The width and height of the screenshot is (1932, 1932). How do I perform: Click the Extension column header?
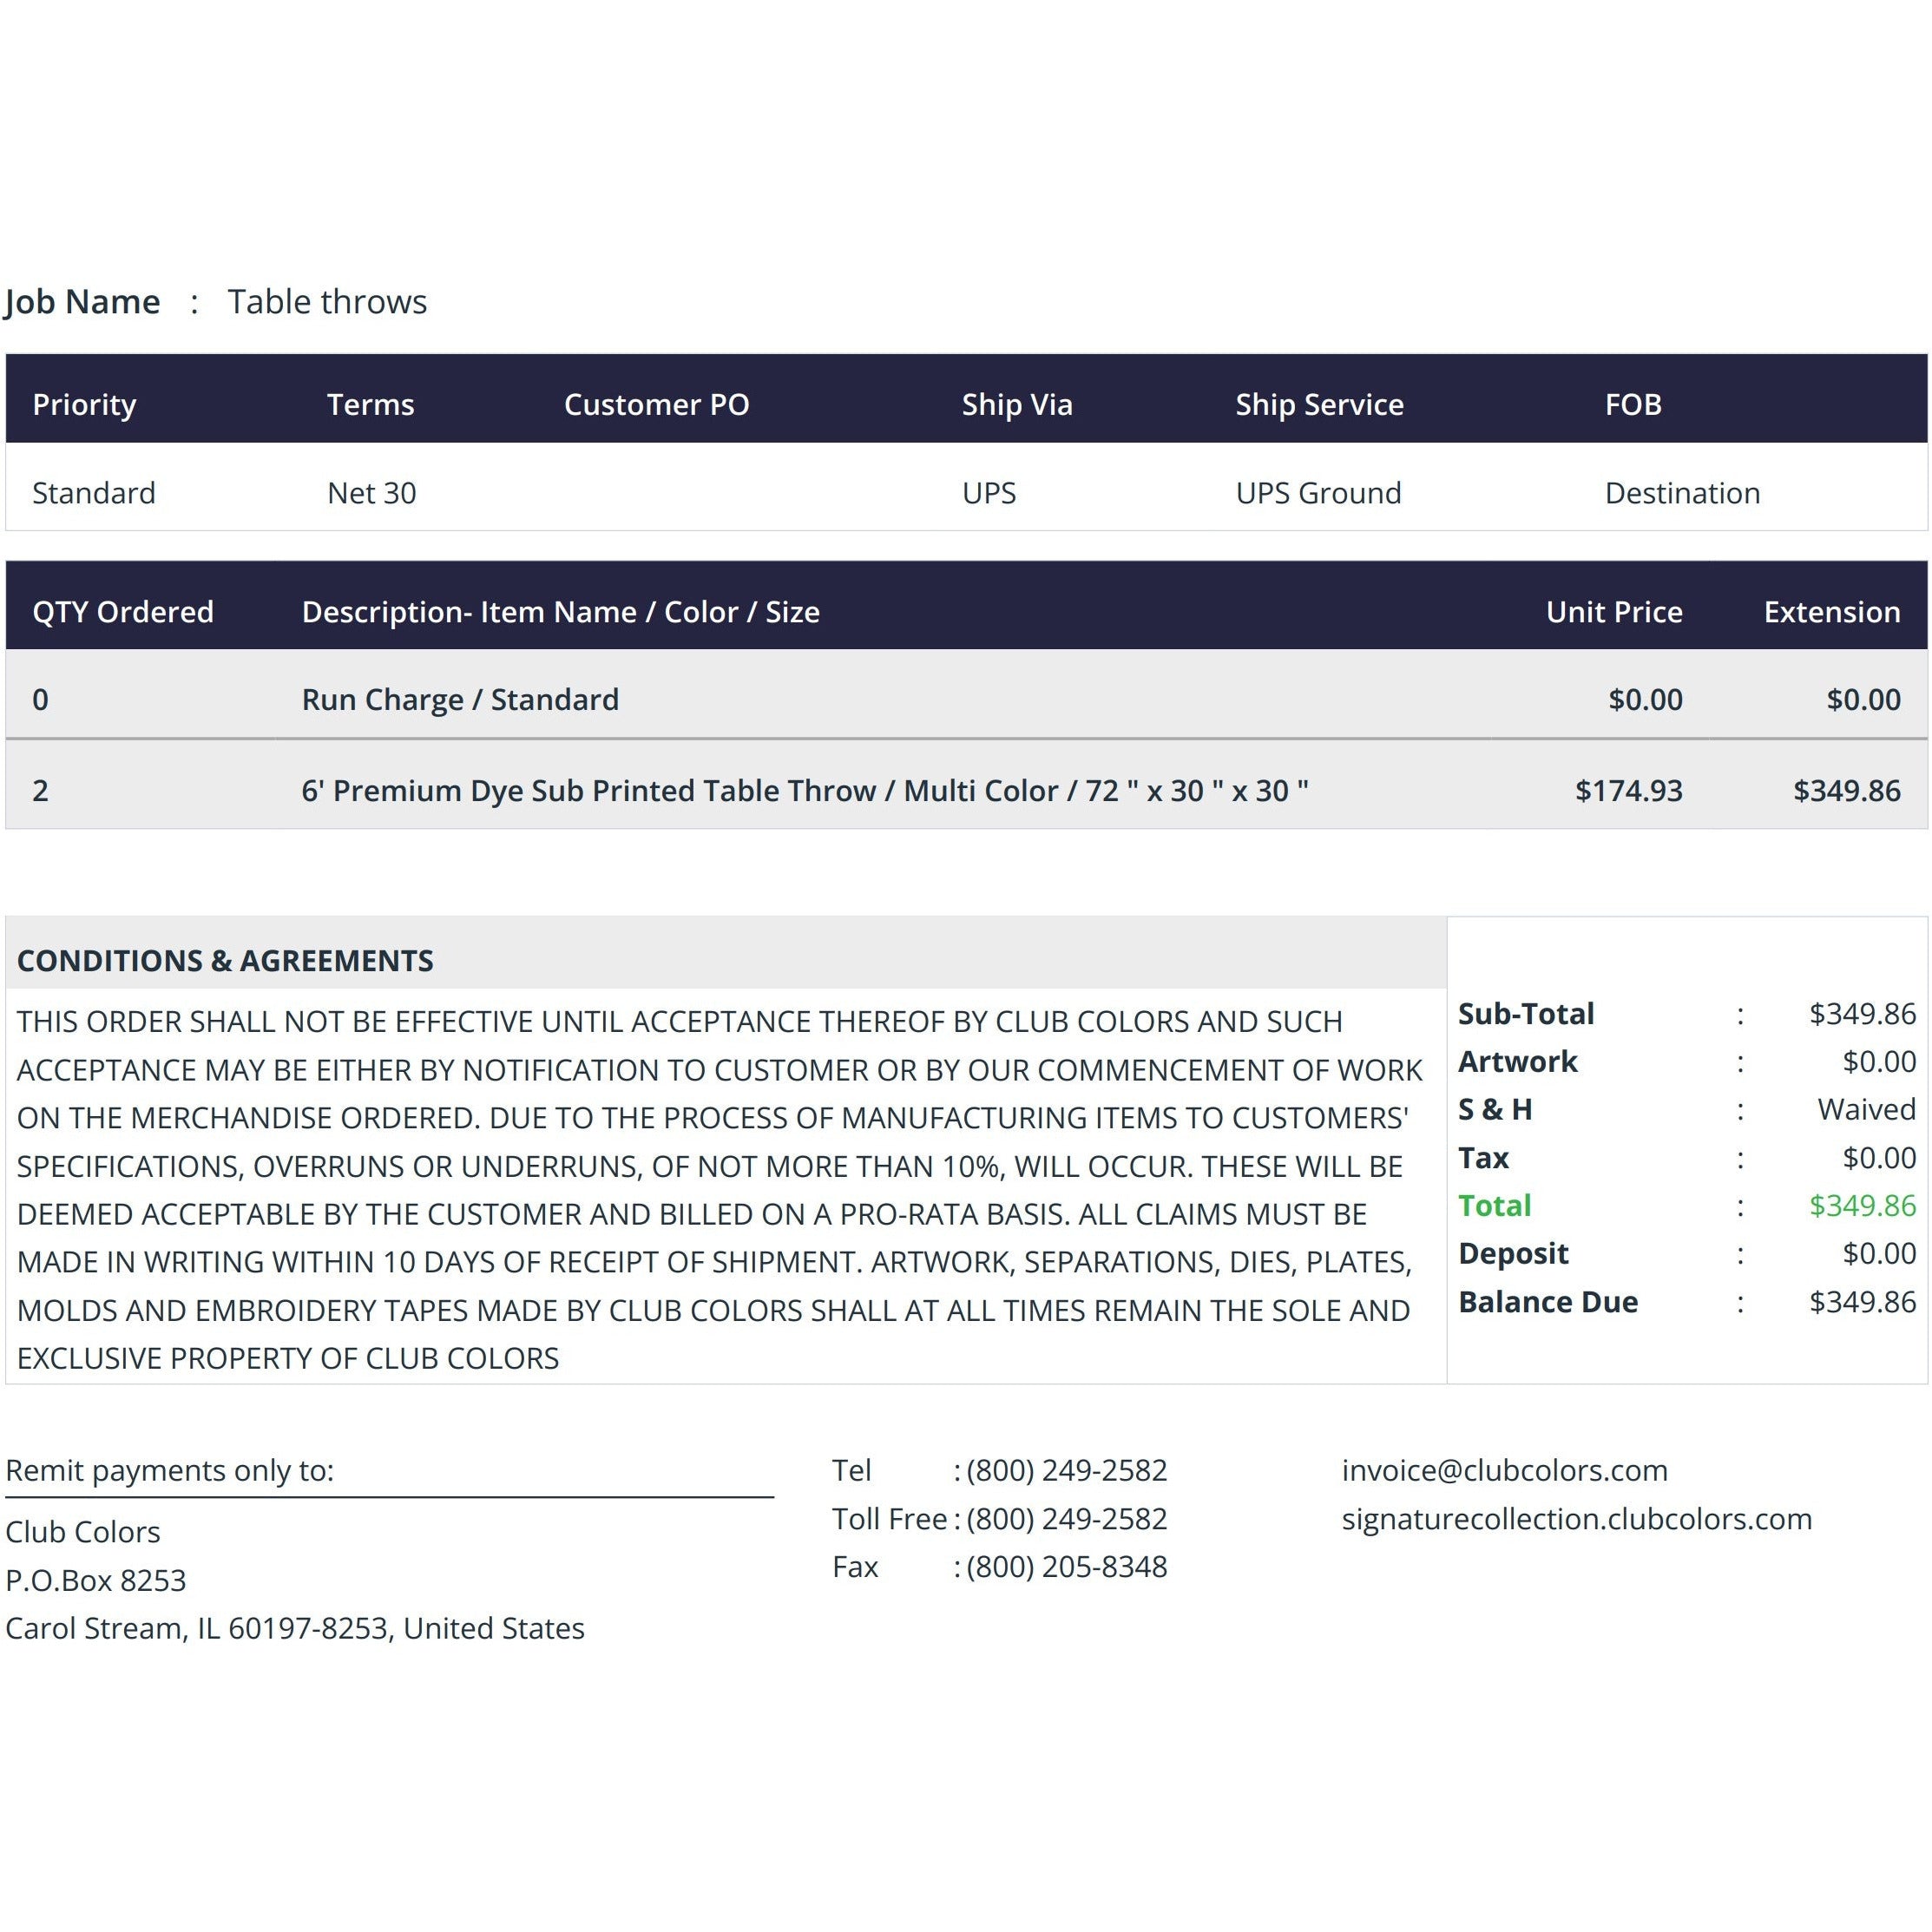(x=1832, y=611)
